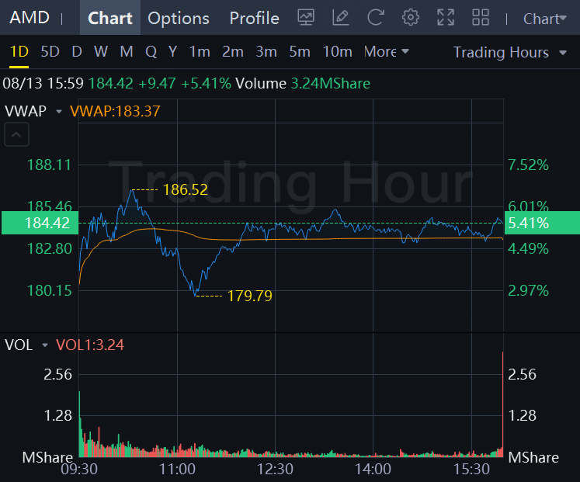Select the monthly M timeframe
Viewport: 580px width, 482px height.
[x=127, y=52]
